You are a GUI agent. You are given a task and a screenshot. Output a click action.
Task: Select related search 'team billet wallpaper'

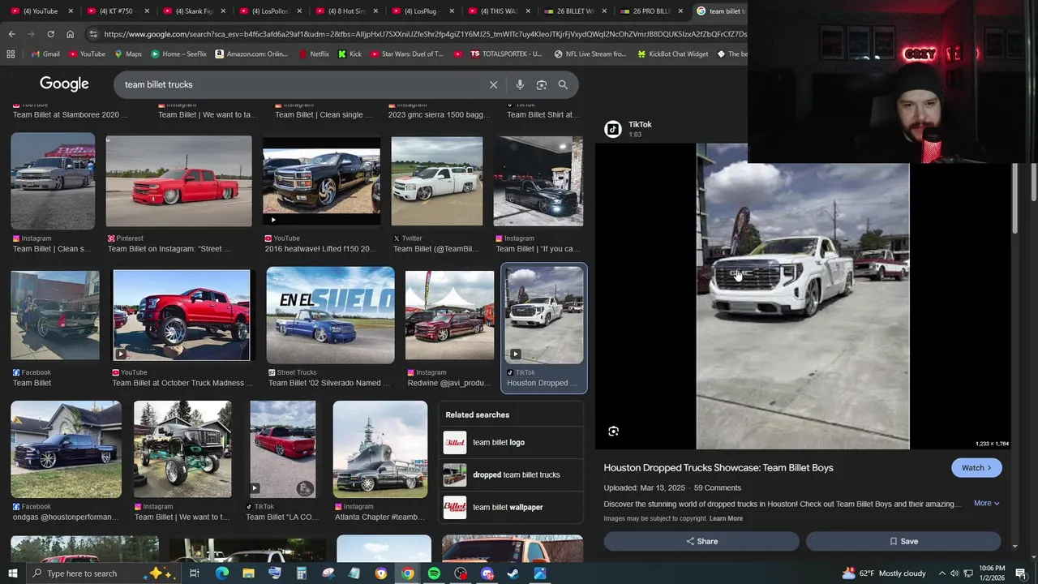[511, 507]
